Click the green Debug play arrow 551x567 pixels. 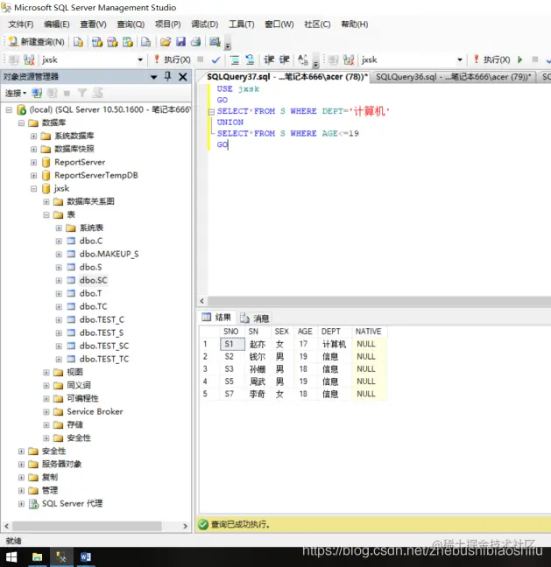coord(519,59)
